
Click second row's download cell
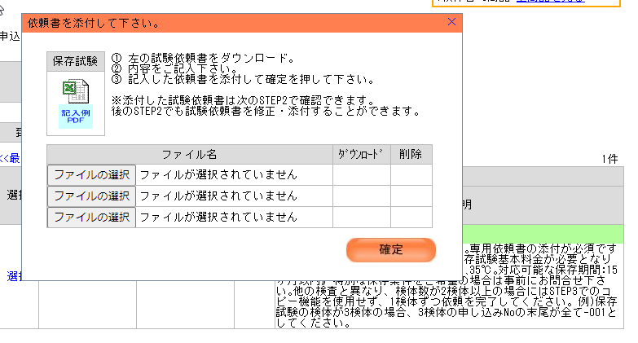click(x=361, y=196)
